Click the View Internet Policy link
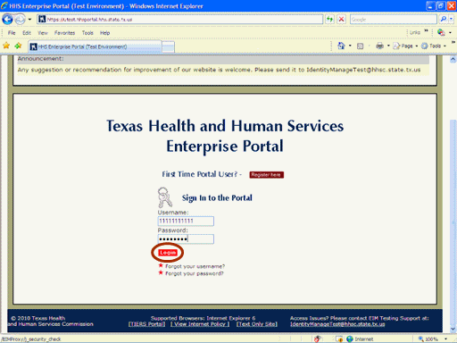 200,324
